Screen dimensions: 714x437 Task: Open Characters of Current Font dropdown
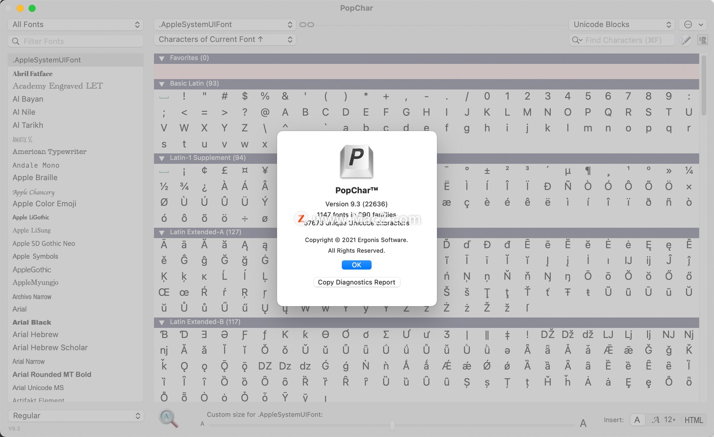(x=225, y=39)
